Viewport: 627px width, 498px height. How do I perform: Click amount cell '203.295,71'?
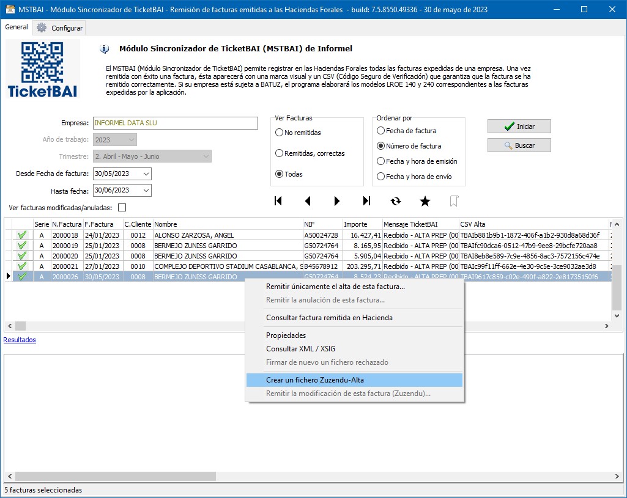[x=364, y=266]
